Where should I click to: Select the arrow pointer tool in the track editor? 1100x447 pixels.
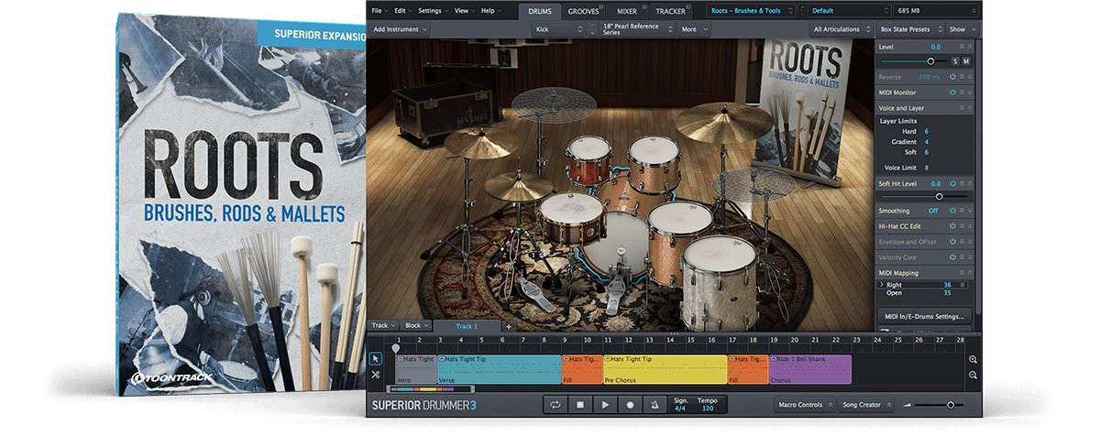[x=375, y=358]
